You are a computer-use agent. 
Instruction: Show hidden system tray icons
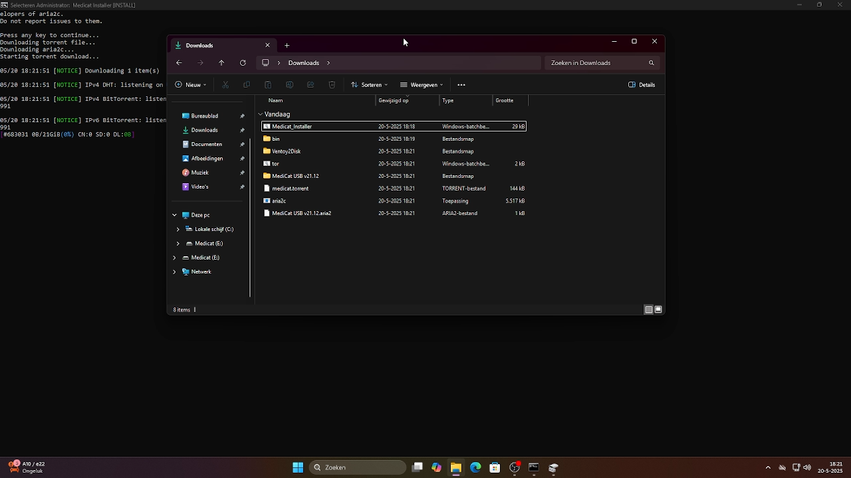[768, 467]
